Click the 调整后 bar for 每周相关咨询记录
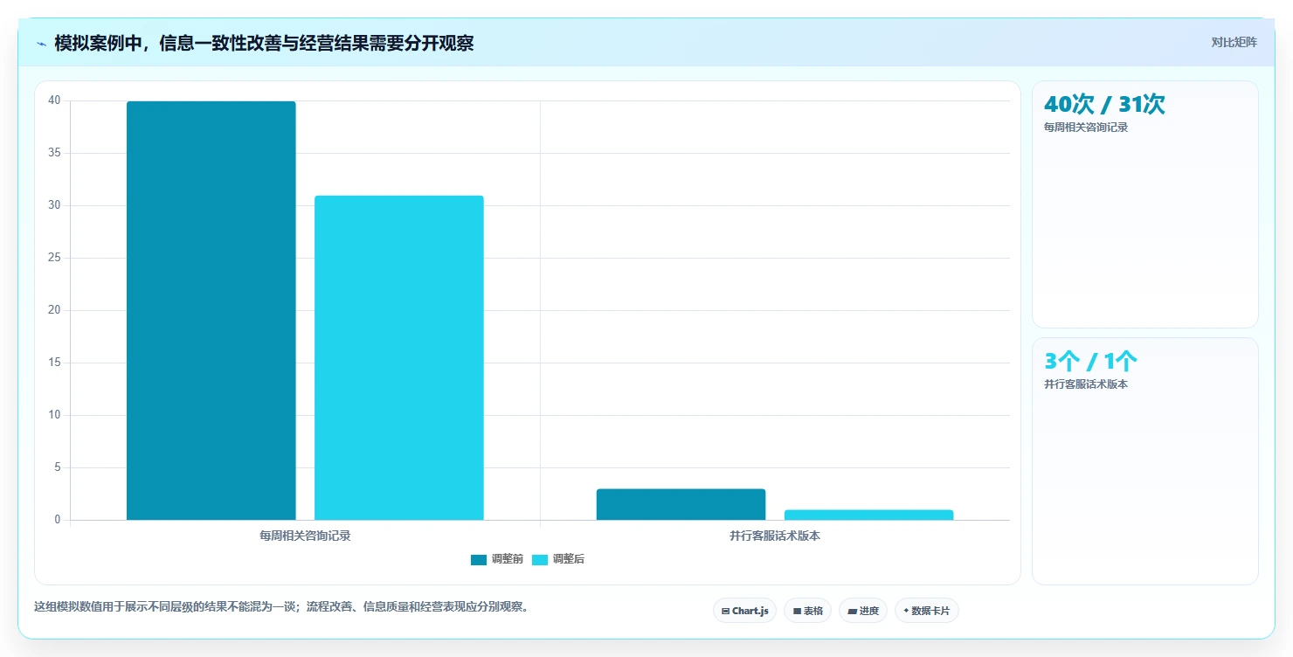The height and width of the screenshot is (657, 1293). pyautogui.click(x=399, y=357)
